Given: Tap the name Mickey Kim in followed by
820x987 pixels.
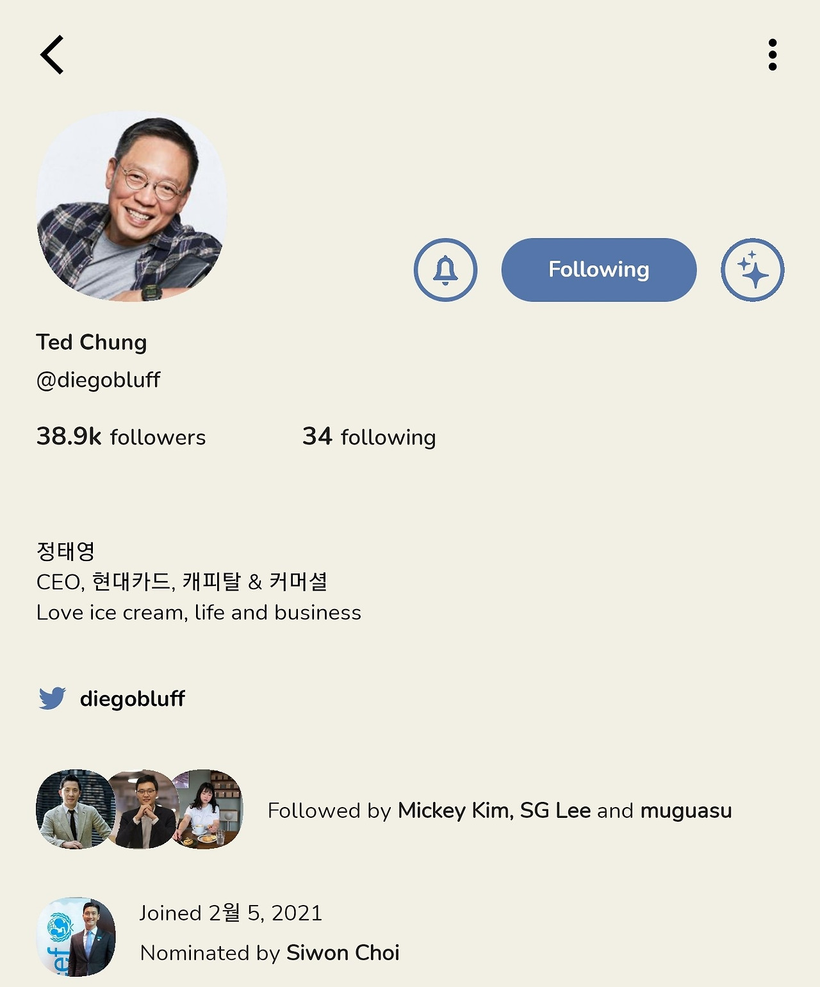Looking at the screenshot, I should tap(454, 810).
